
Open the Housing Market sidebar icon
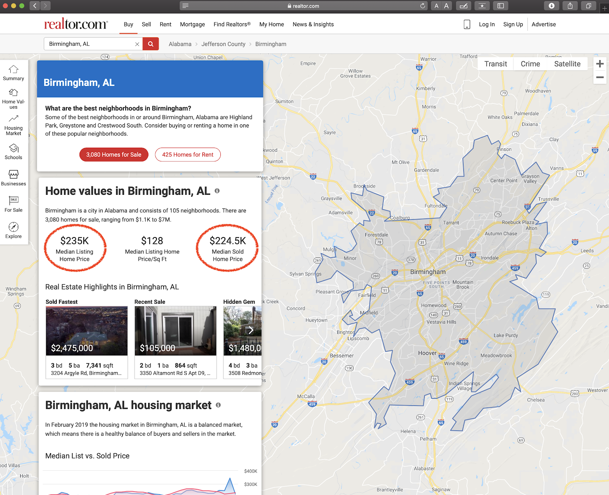coord(13,125)
